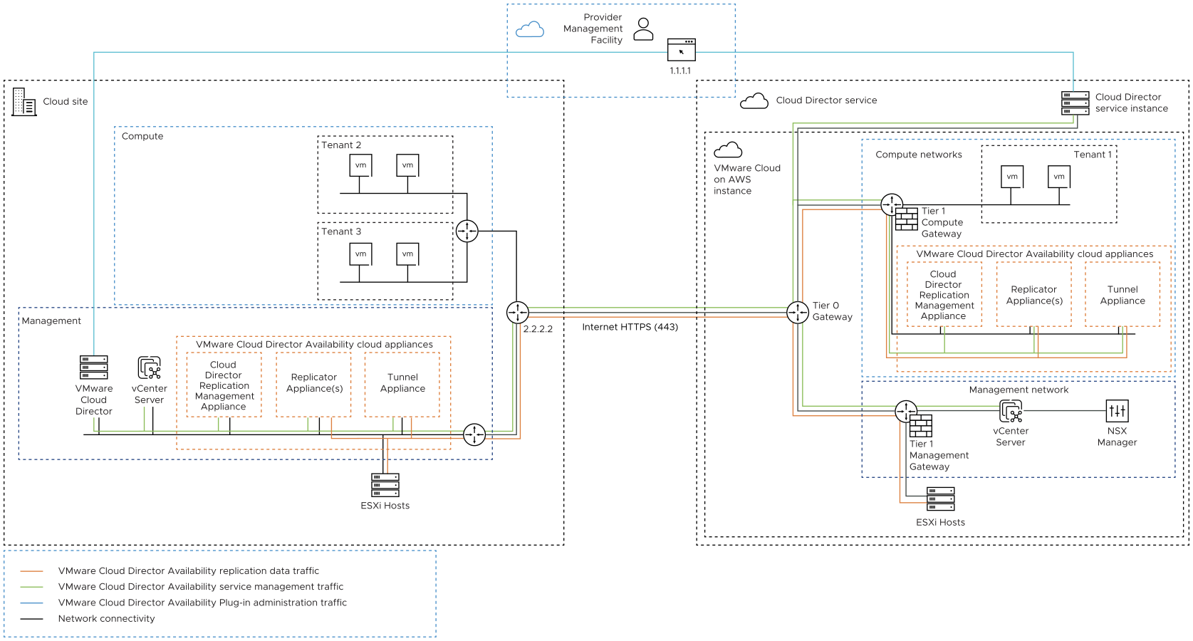Click the Cloud site ESXi Hosts server icon
This screenshot has height=641, width=1193.
click(x=385, y=485)
